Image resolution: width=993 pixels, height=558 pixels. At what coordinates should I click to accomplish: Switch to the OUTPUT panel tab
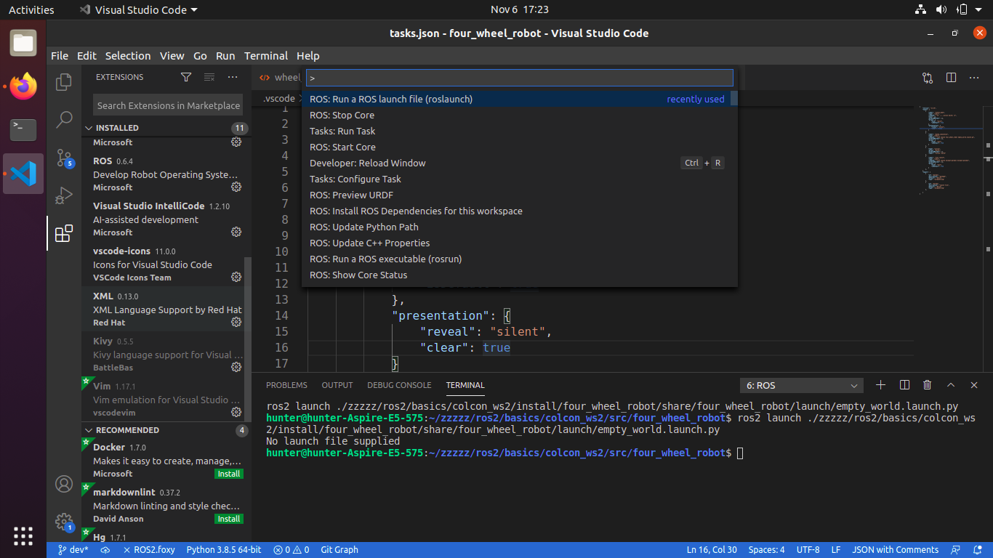coord(337,385)
